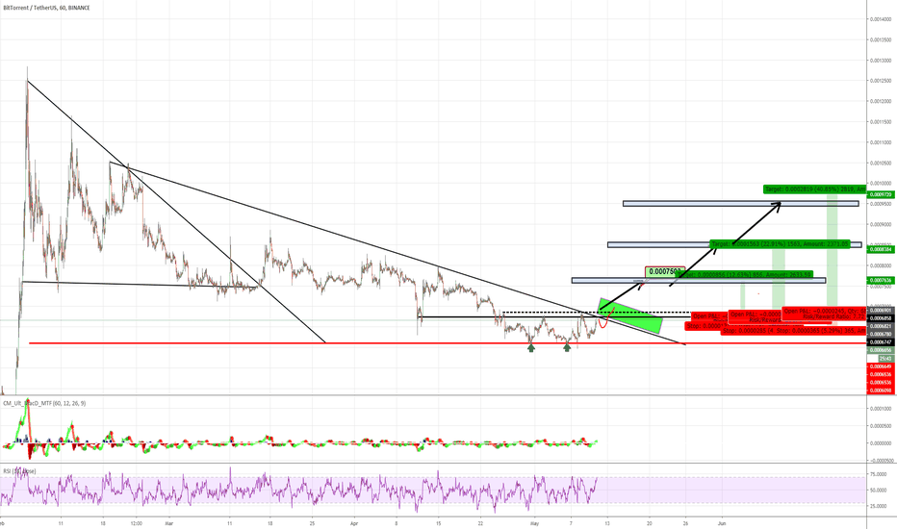Click the 25.0000 RSI axis value

(879, 506)
